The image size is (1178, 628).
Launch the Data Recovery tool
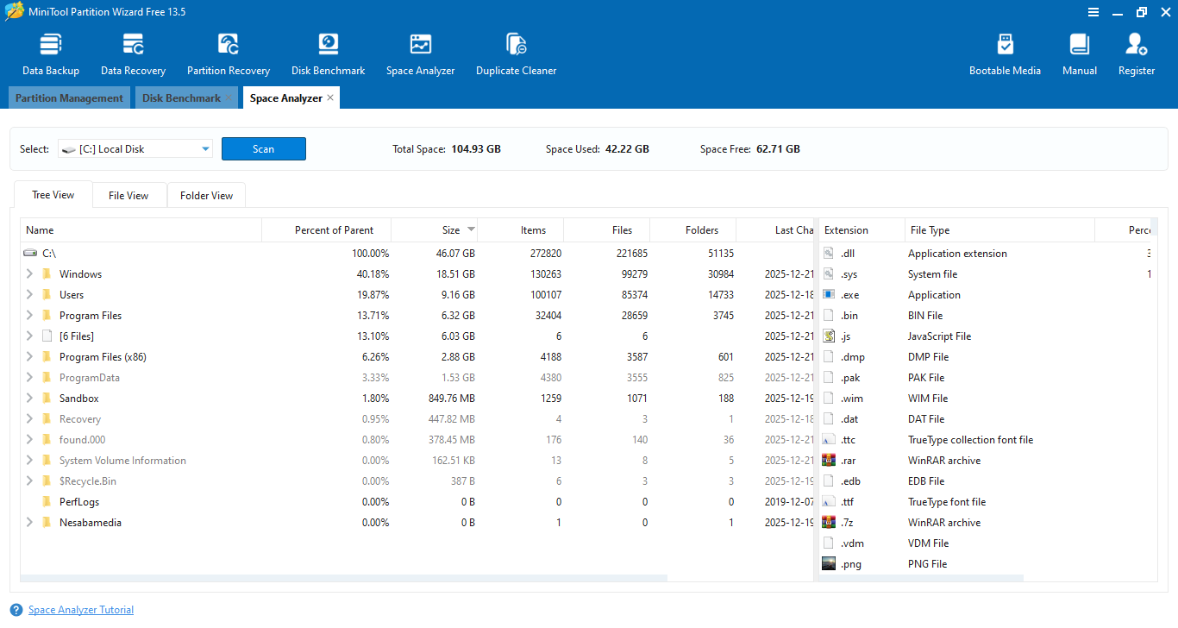coord(133,53)
